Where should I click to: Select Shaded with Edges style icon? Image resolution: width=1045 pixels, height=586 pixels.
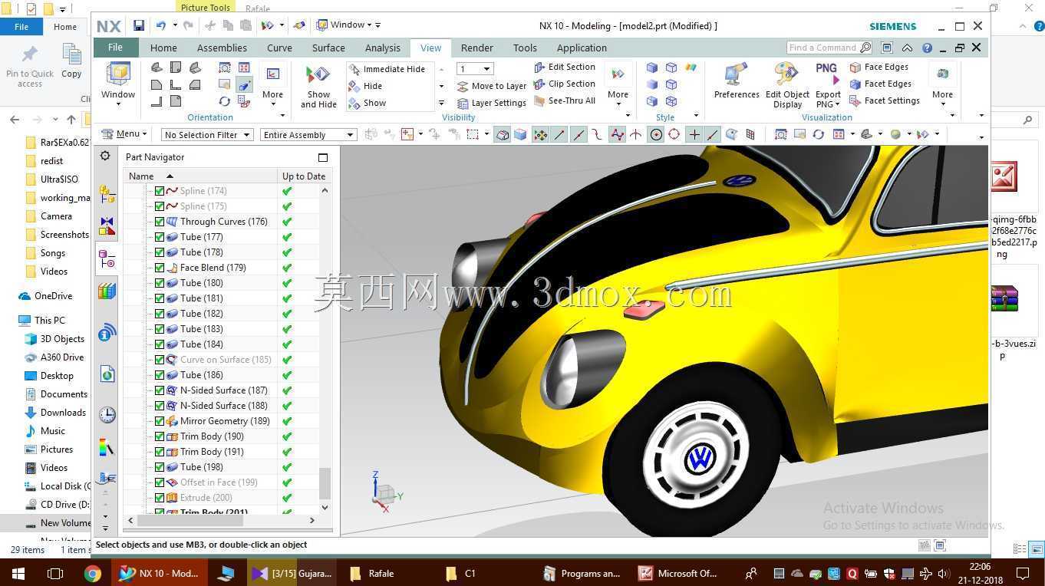tap(652, 67)
